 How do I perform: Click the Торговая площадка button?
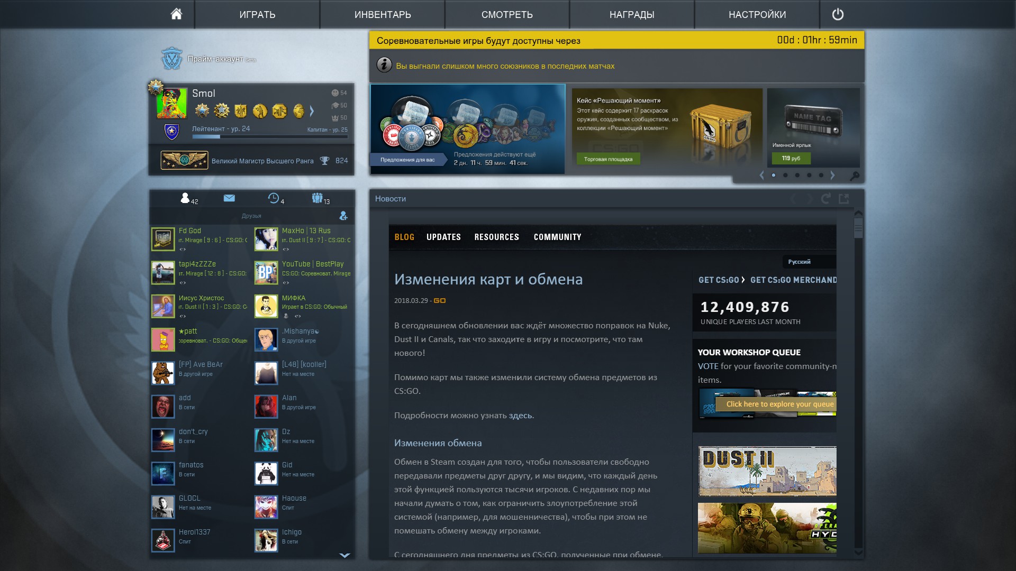point(608,159)
